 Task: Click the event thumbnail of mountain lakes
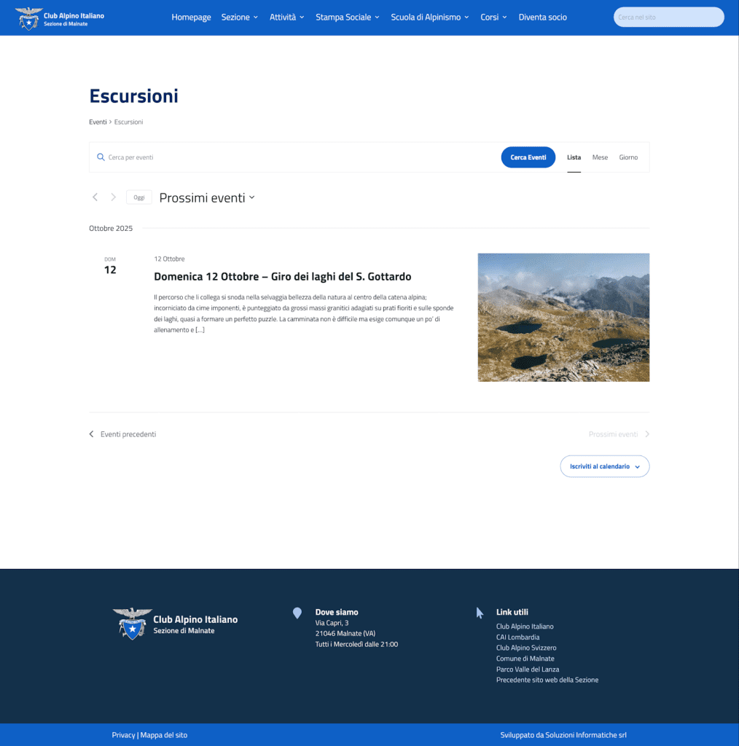click(x=563, y=317)
